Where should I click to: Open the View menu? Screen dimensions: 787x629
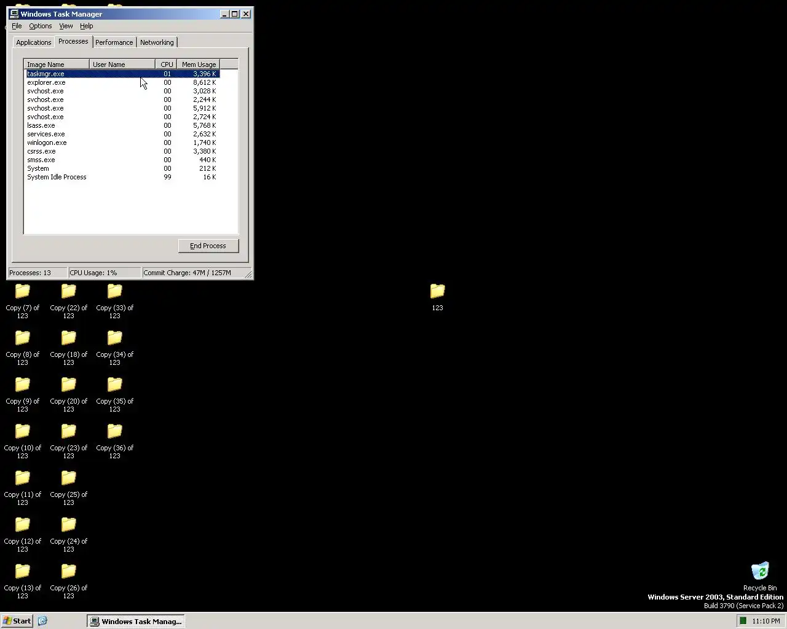(66, 26)
